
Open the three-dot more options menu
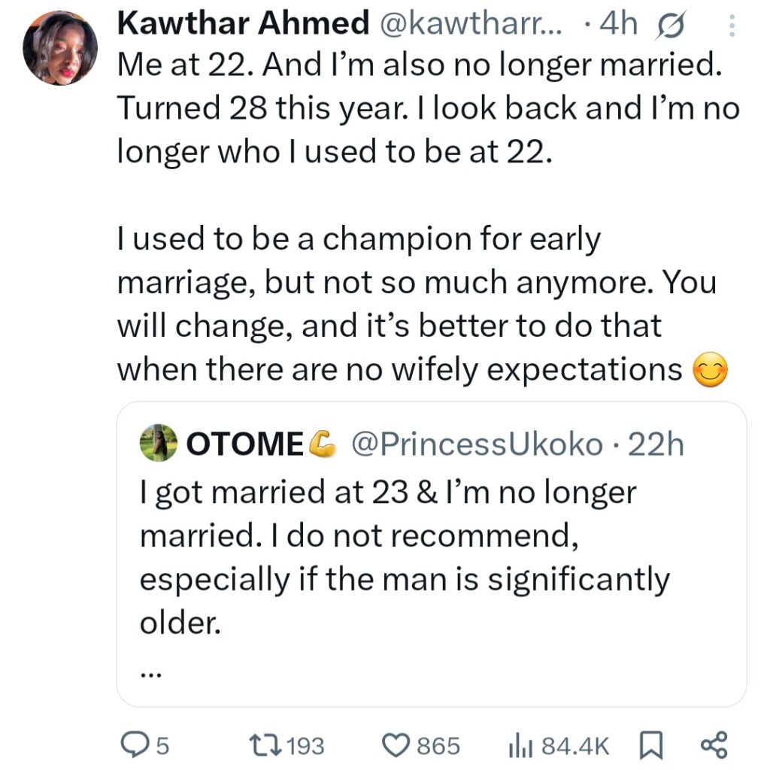732,26
